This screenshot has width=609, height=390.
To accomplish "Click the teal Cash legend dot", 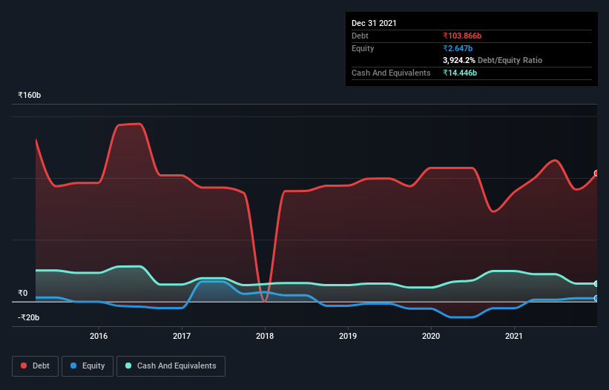I will coord(128,366).
